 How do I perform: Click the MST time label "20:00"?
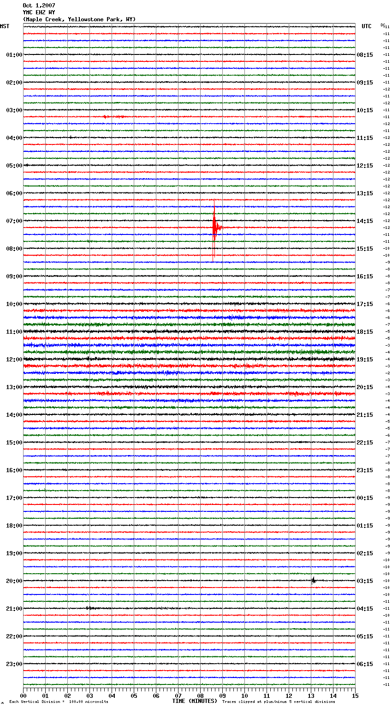[x=14, y=581]
